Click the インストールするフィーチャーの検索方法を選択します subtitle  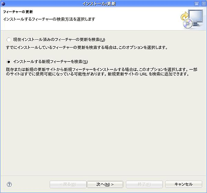[x=49, y=19]
